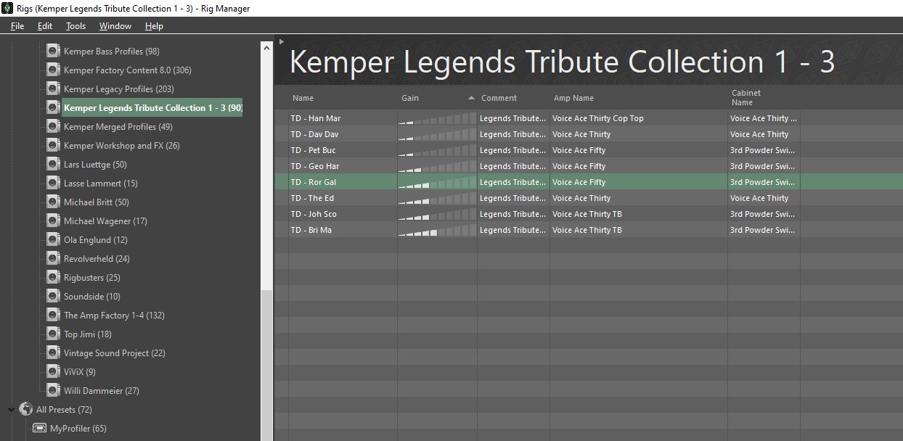The height and width of the screenshot is (441, 903).
Task: Click the Gain column header label
Action: (410, 98)
